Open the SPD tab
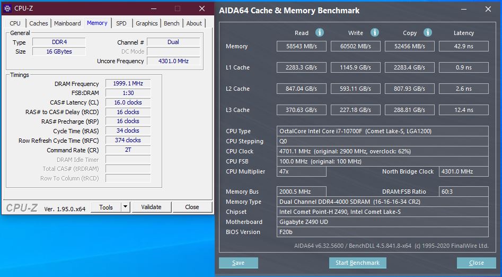The image size is (502, 277). tap(121, 23)
